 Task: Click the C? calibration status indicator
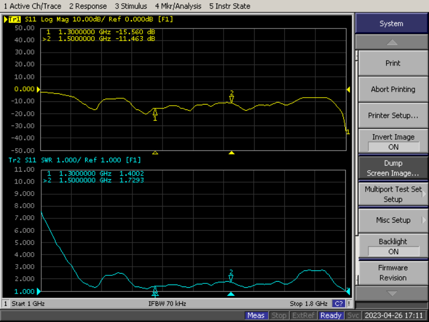click(x=339, y=304)
